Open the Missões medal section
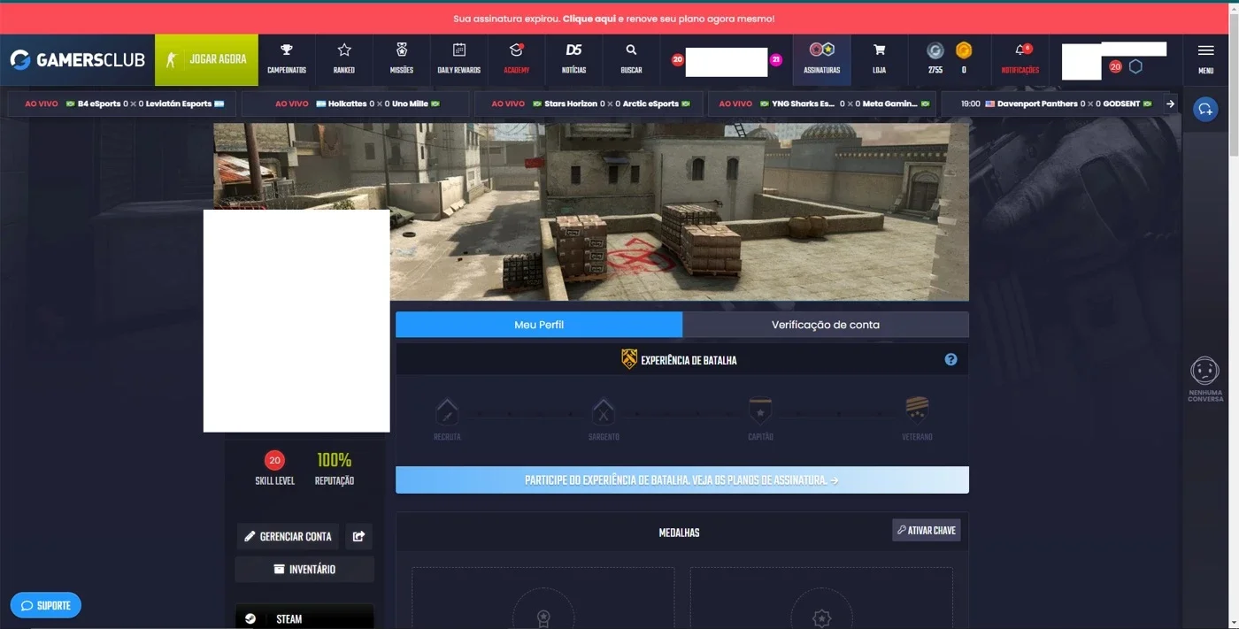 click(x=402, y=59)
